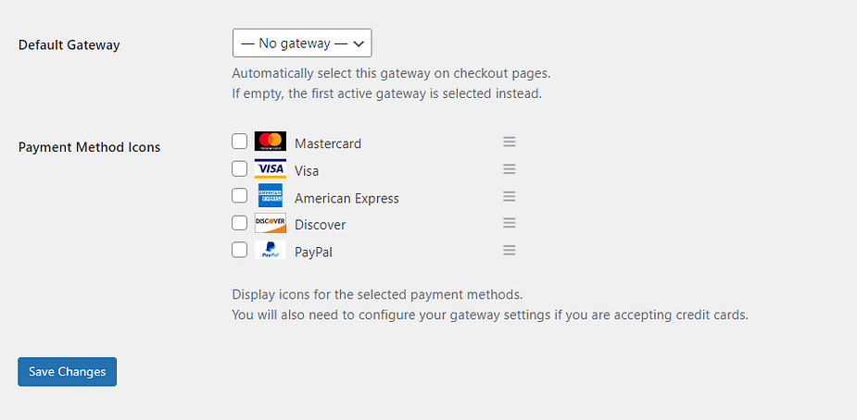Click the Discover text label

(321, 226)
